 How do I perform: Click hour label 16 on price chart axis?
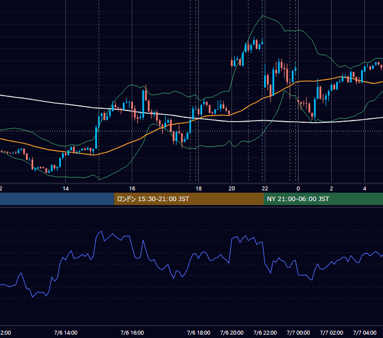coord(132,189)
